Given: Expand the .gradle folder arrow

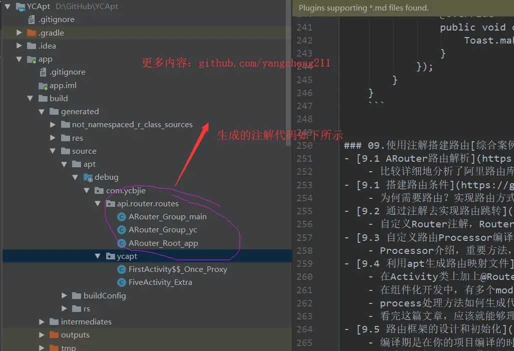Looking at the screenshot, I should pyautogui.click(x=19, y=33).
